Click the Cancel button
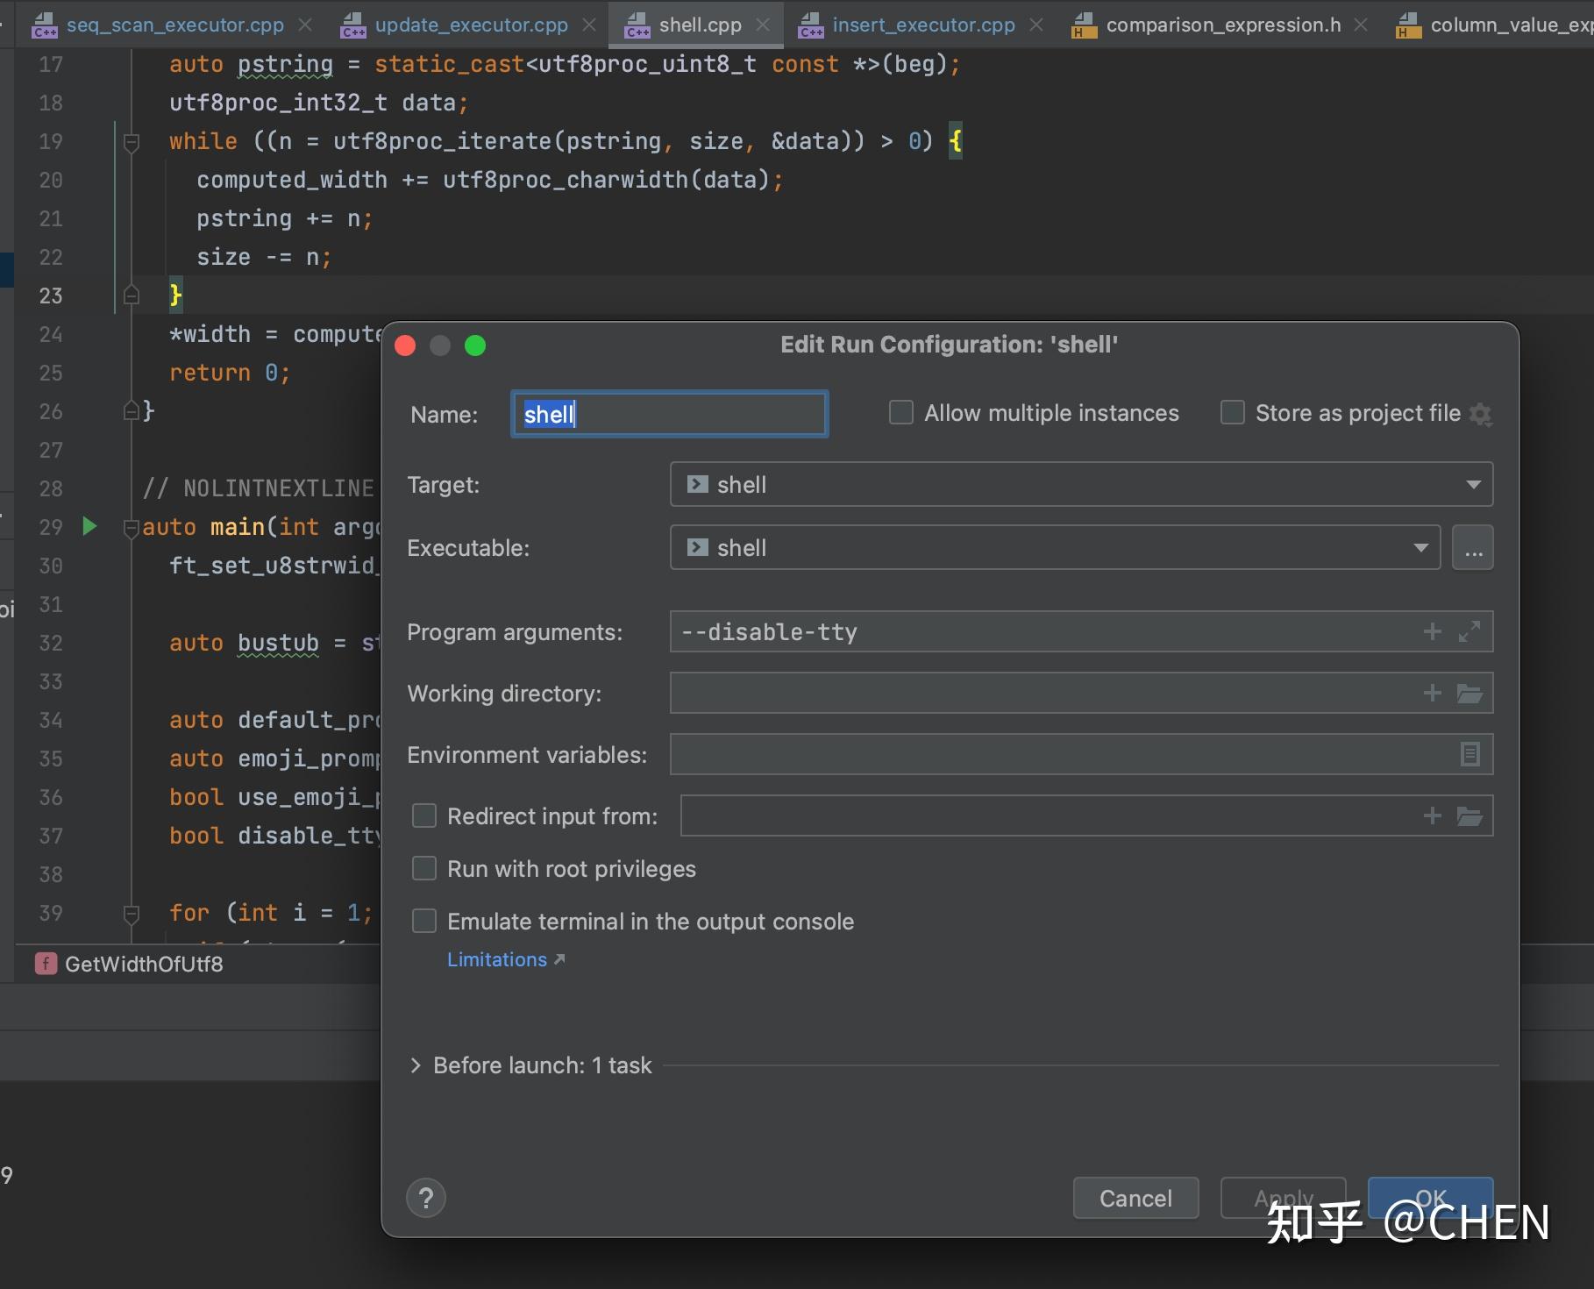The width and height of the screenshot is (1594, 1289). (x=1135, y=1198)
